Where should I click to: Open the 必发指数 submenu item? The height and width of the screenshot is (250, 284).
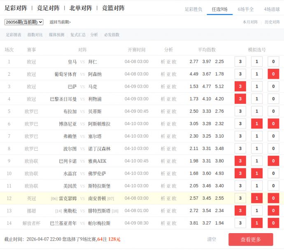pos(112,35)
